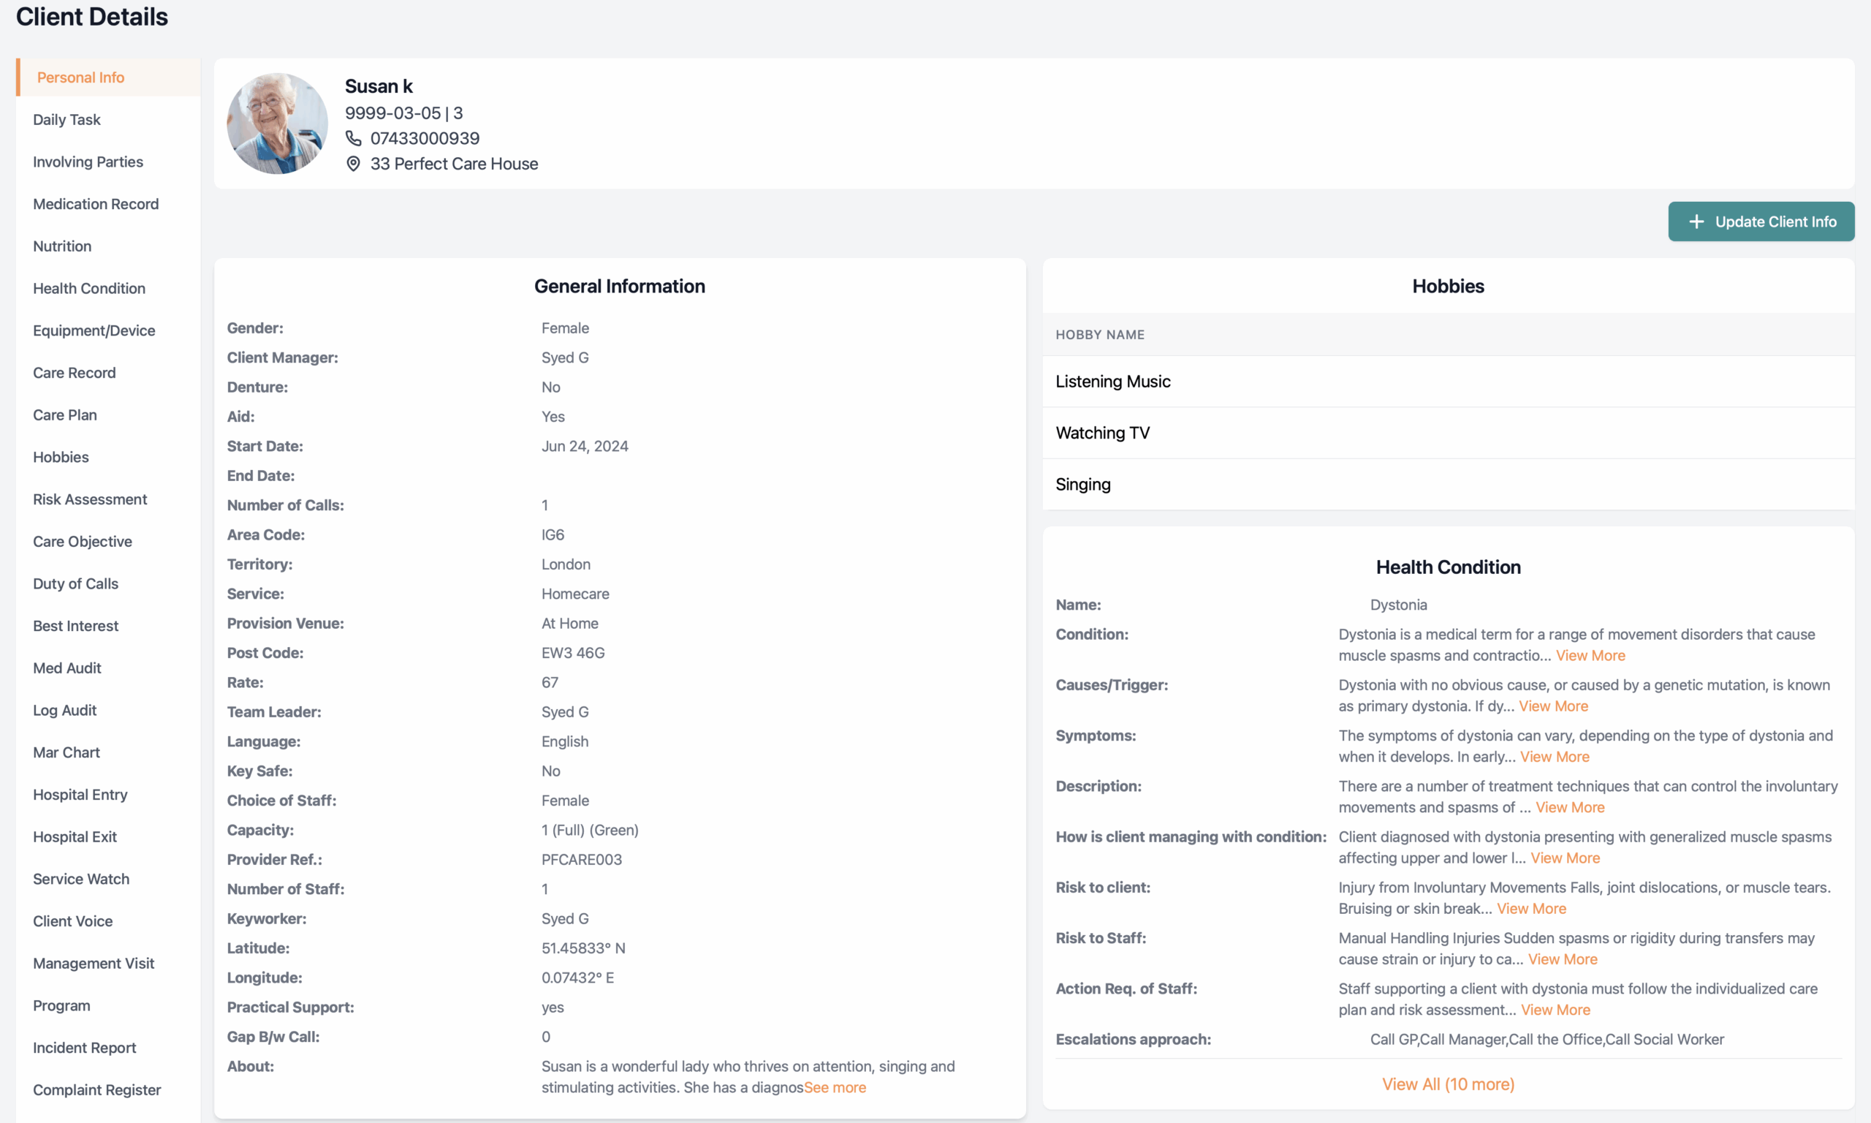Open the Mar Chart section
Viewport: 1871px width, 1123px height.
point(67,753)
